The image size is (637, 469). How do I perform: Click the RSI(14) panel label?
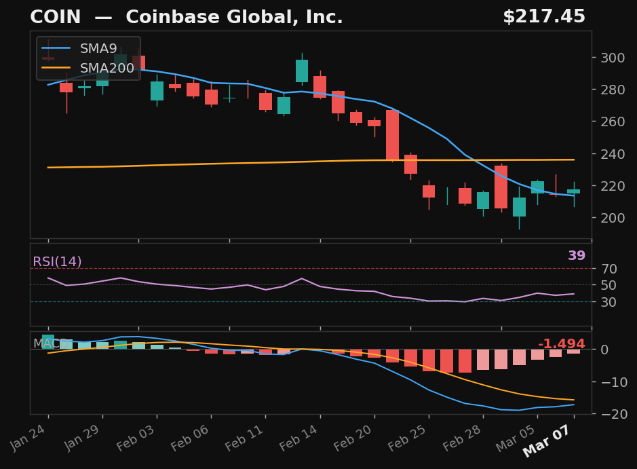tap(57, 261)
